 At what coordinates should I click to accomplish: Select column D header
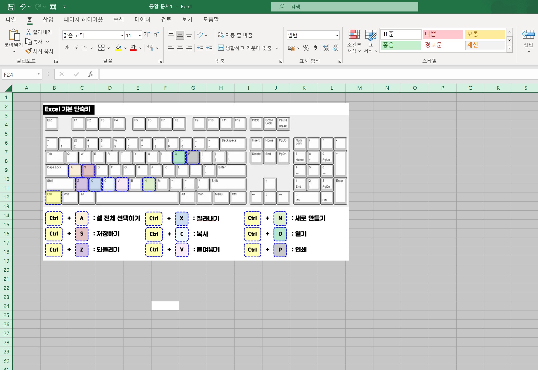coord(110,88)
